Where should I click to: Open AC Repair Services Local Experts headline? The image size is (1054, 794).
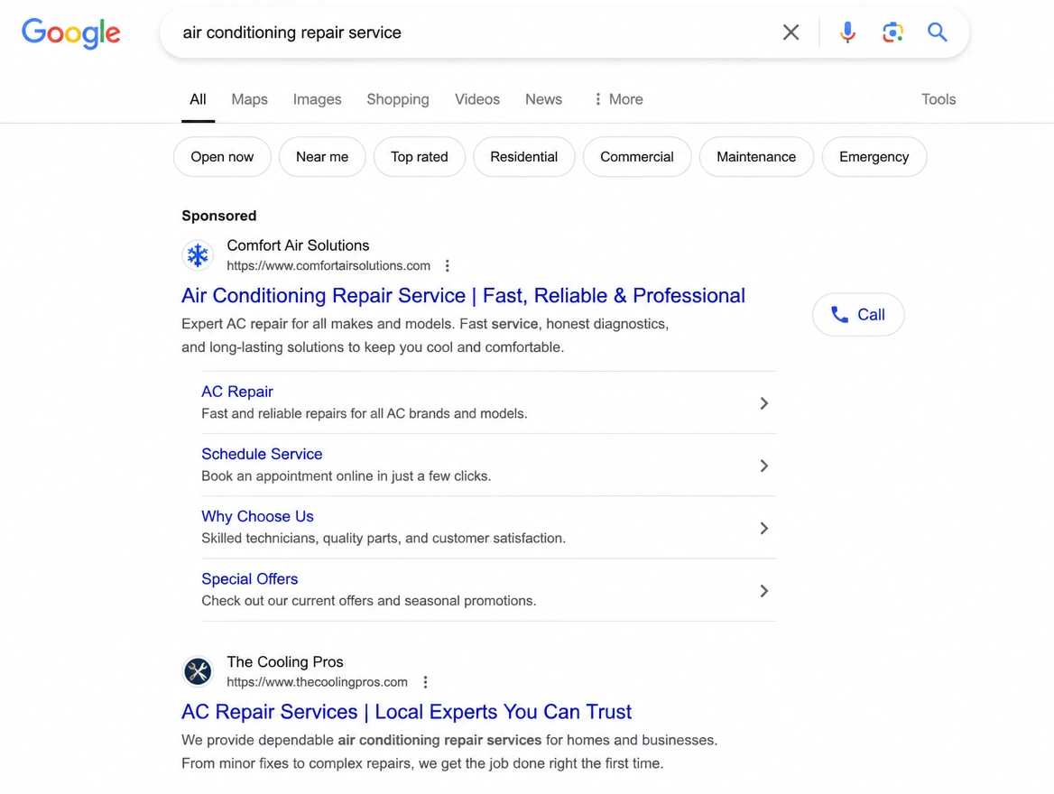click(x=407, y=712)
